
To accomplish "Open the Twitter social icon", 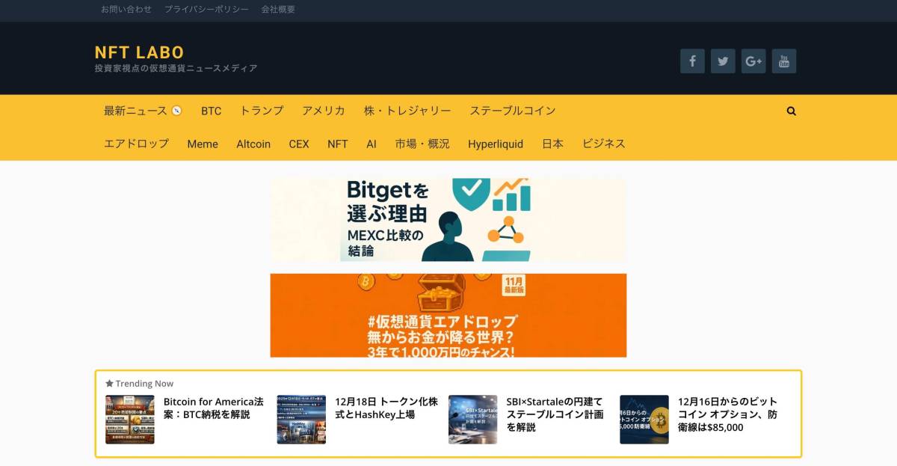I will 723,61.
